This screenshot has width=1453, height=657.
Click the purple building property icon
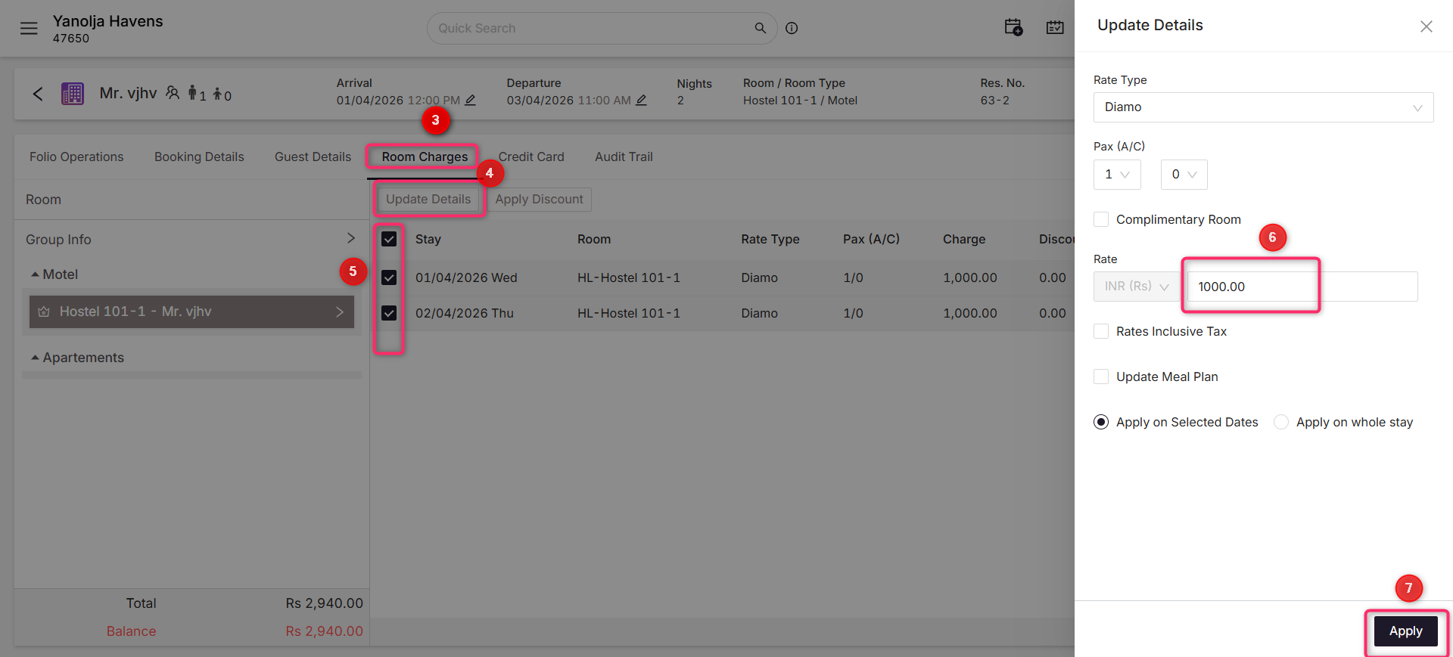73,94
